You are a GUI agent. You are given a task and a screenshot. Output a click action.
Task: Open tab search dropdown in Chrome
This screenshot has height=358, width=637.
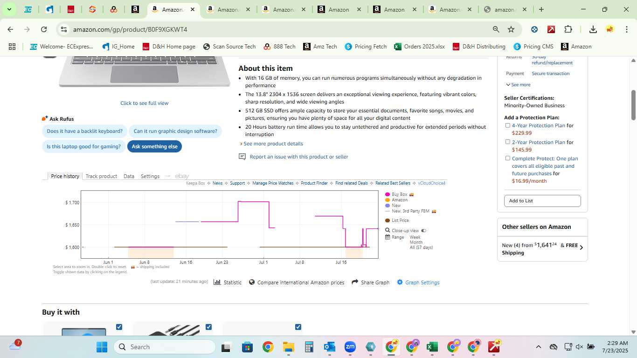9,9
